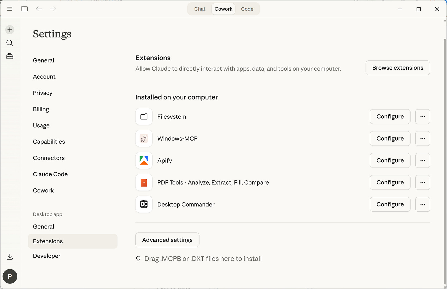Switch to the Code tab
The height and width of the screenshot is (289, 447).
tap(247, 9)
